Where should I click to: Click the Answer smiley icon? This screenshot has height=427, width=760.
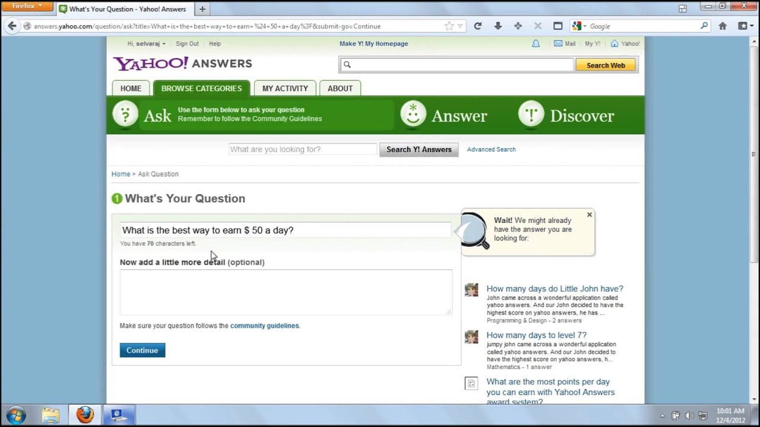tap(413, 114)
